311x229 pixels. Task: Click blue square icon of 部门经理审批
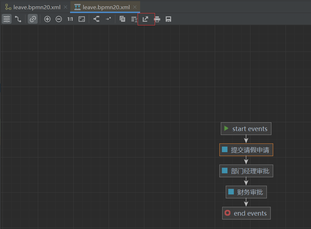[225, 171]
